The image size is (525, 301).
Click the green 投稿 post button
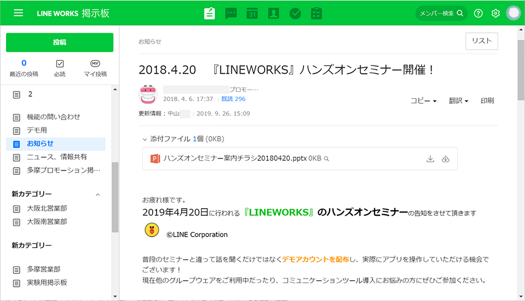pyautogui.click(x=60, y=42)
